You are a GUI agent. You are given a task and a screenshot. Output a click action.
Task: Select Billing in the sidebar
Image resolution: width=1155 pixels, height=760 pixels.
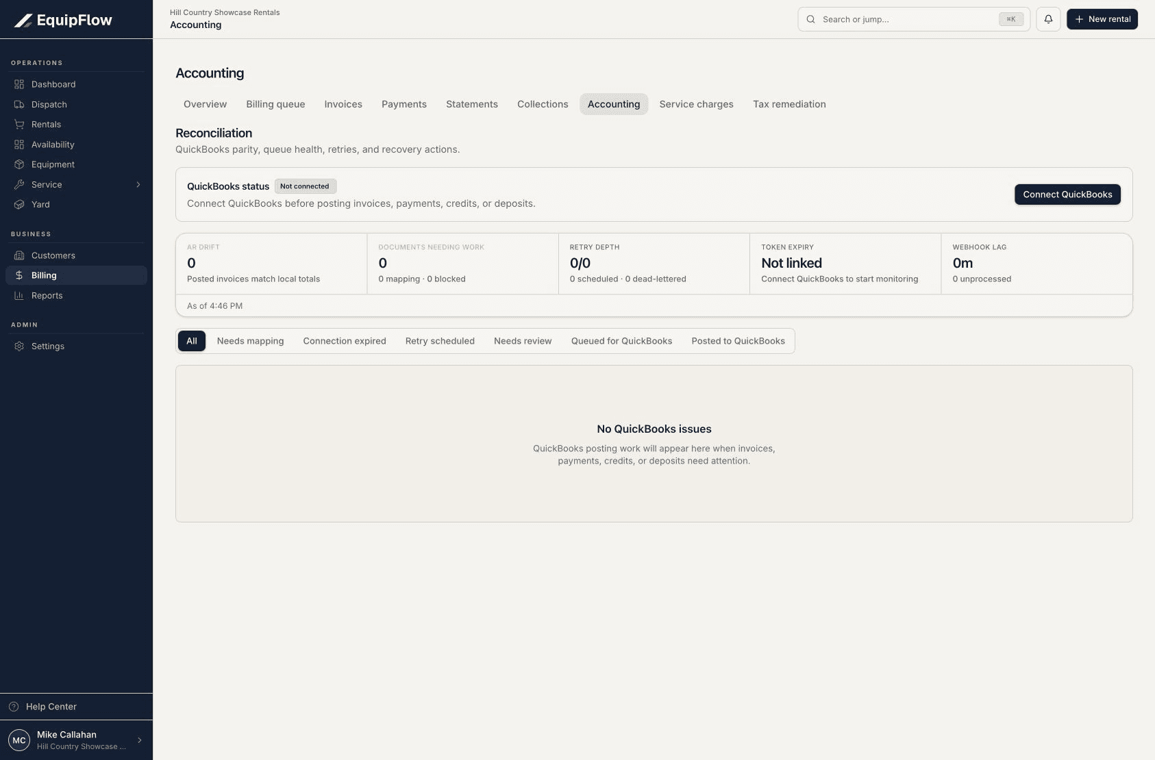[x=76, y=275]
